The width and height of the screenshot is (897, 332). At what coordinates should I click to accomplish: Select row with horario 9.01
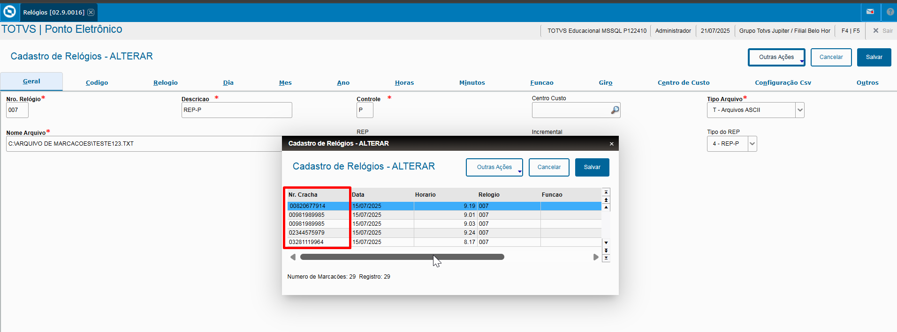[x=444, y=215]
